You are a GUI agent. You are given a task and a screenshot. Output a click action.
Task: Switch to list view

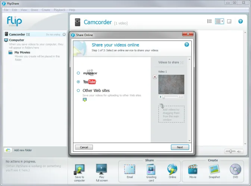(209, 21)
